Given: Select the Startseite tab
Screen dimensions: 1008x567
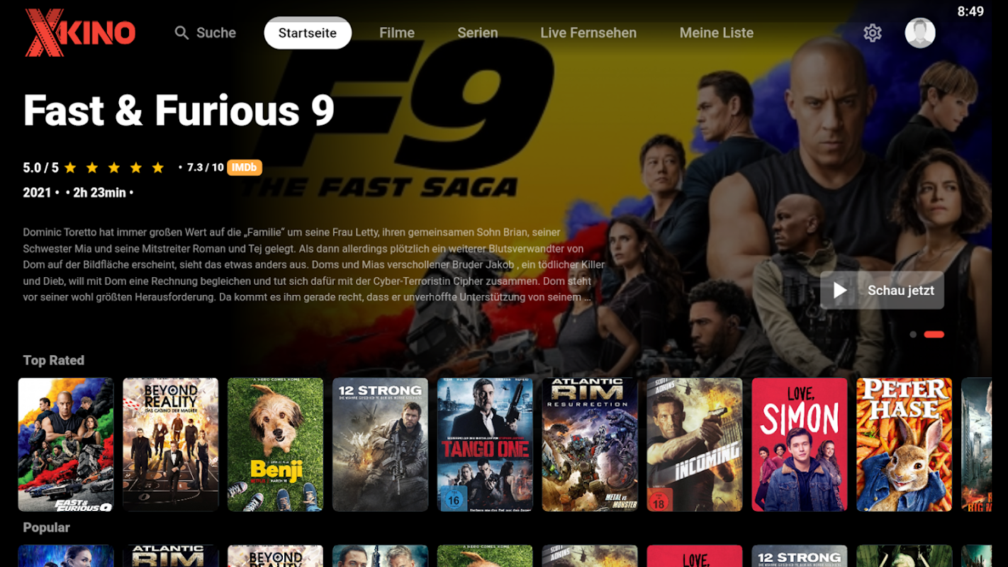Looking at the screenshot, I should point(308,33).
